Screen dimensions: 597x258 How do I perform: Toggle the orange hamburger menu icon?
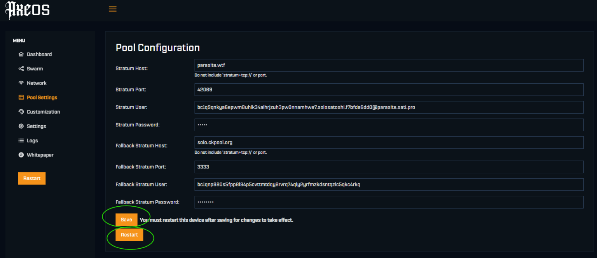pos(113,9)
